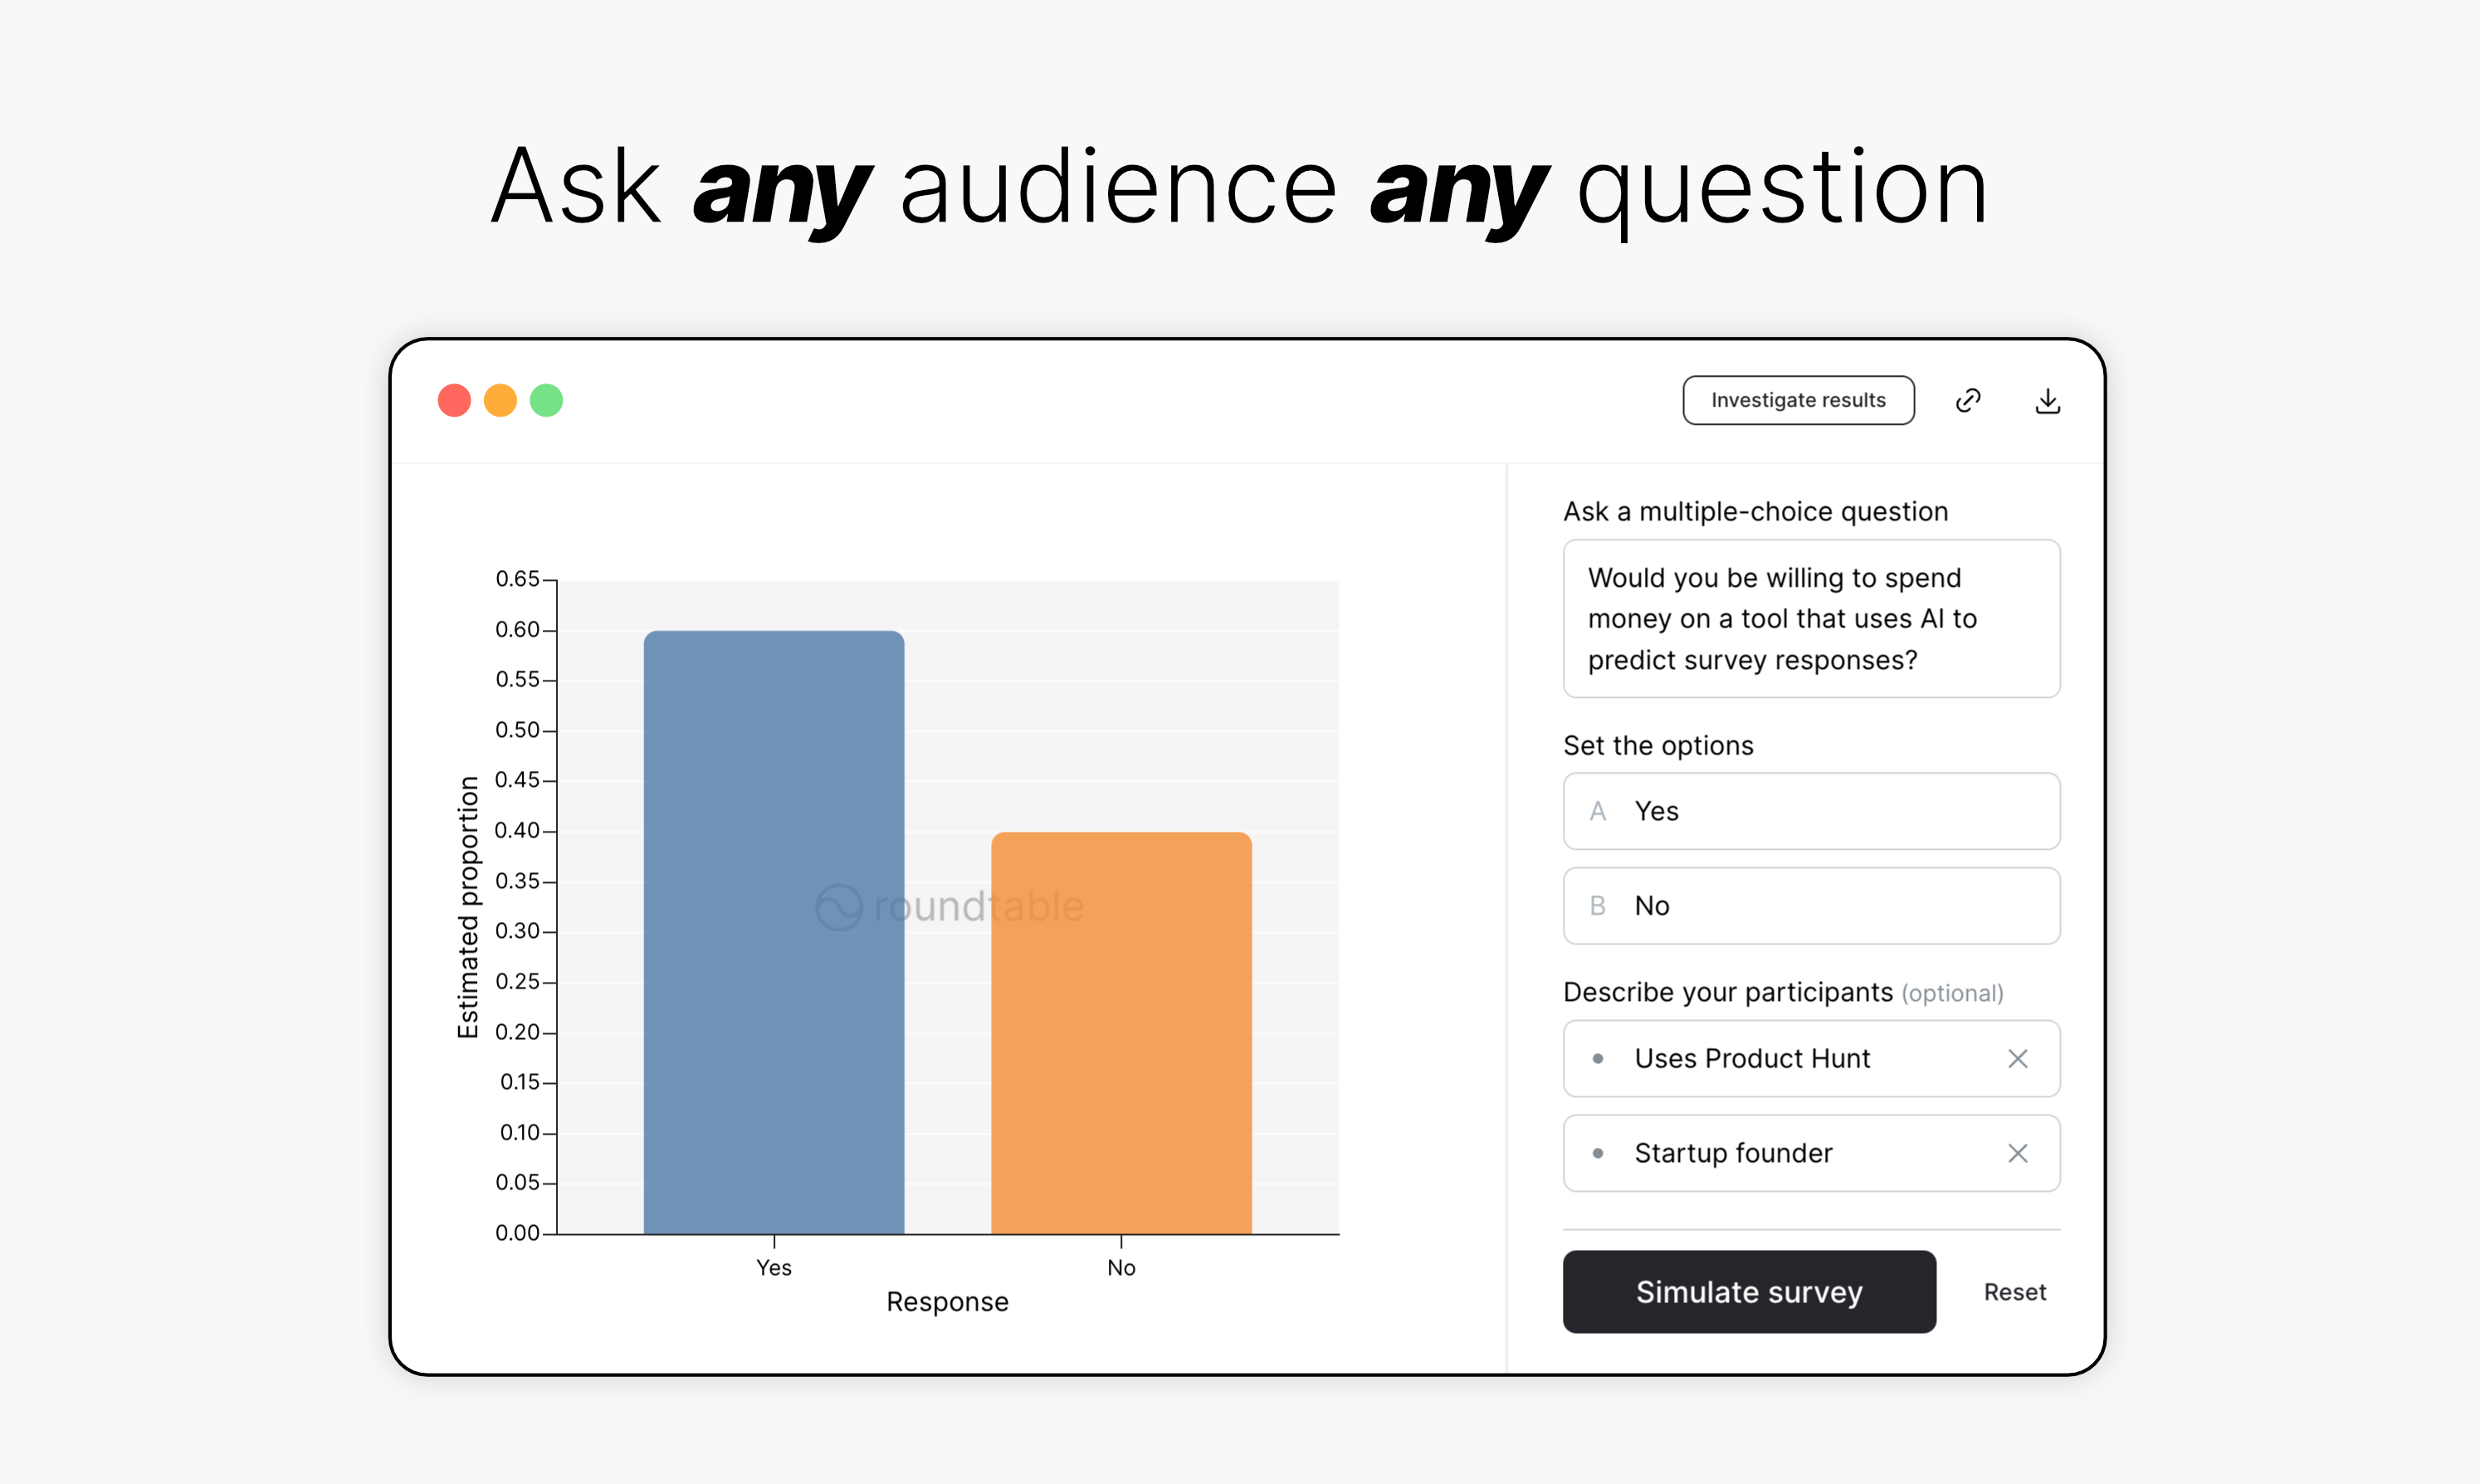Click the red window dot
The width and height of the screenshot is (2480, 1484).
tap(454, 400)
